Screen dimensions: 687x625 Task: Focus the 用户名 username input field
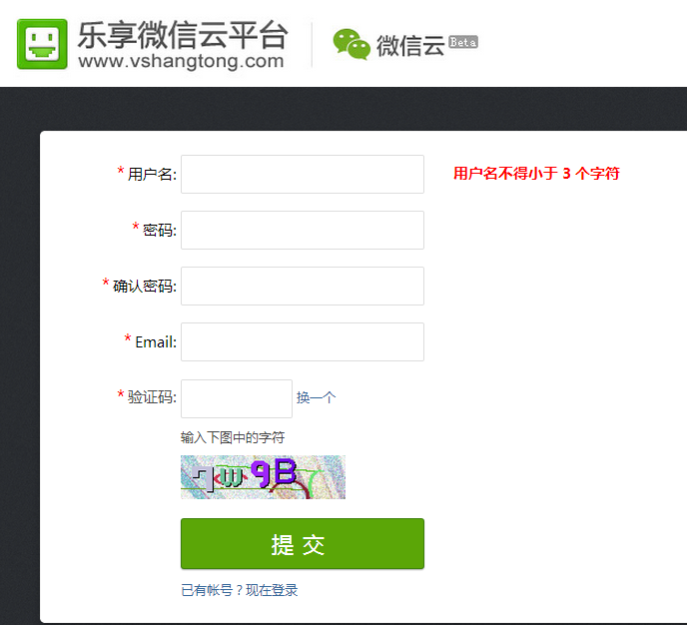click(302, 174)
